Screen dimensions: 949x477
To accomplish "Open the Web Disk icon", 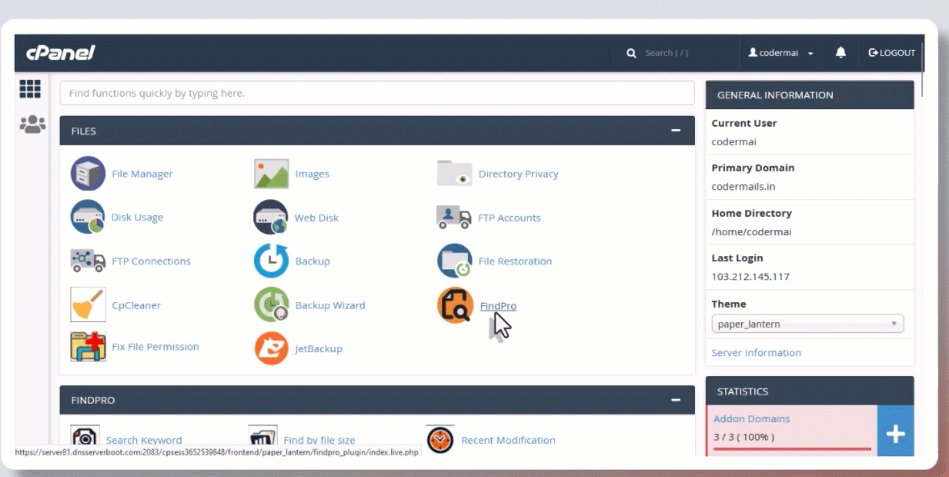I will (x=271, y=217).
